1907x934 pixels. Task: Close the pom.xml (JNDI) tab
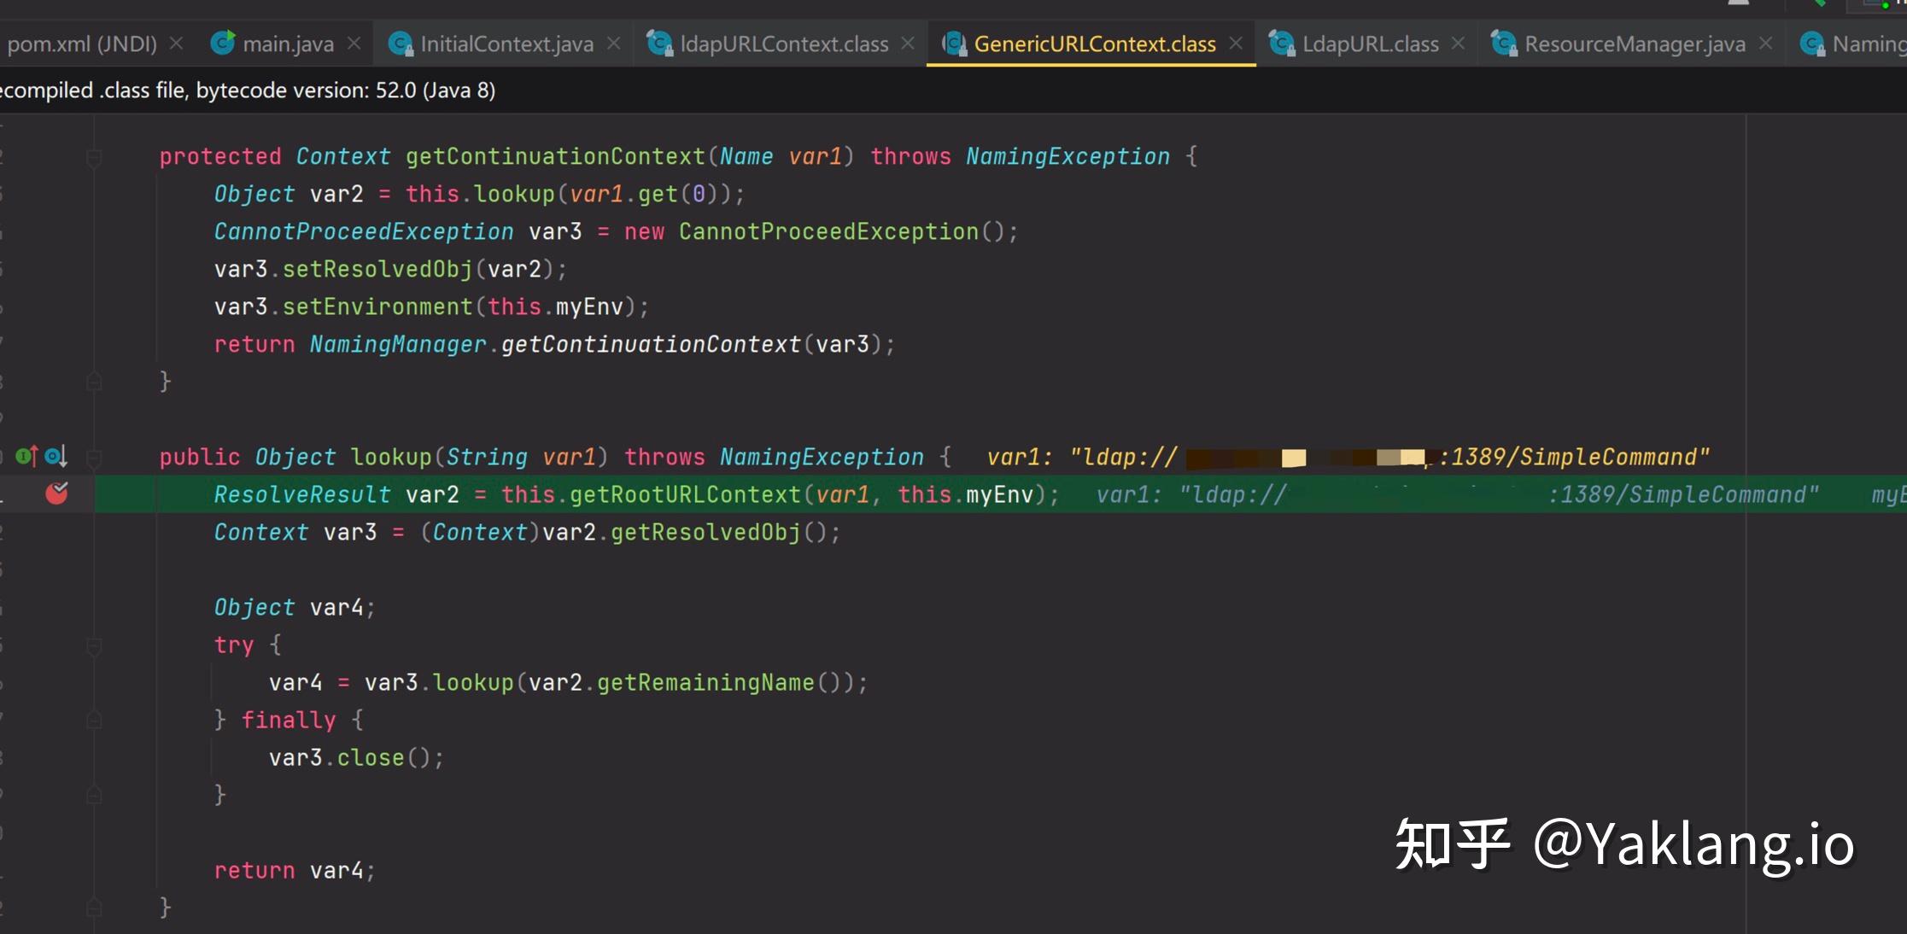[x=177, y=43]
